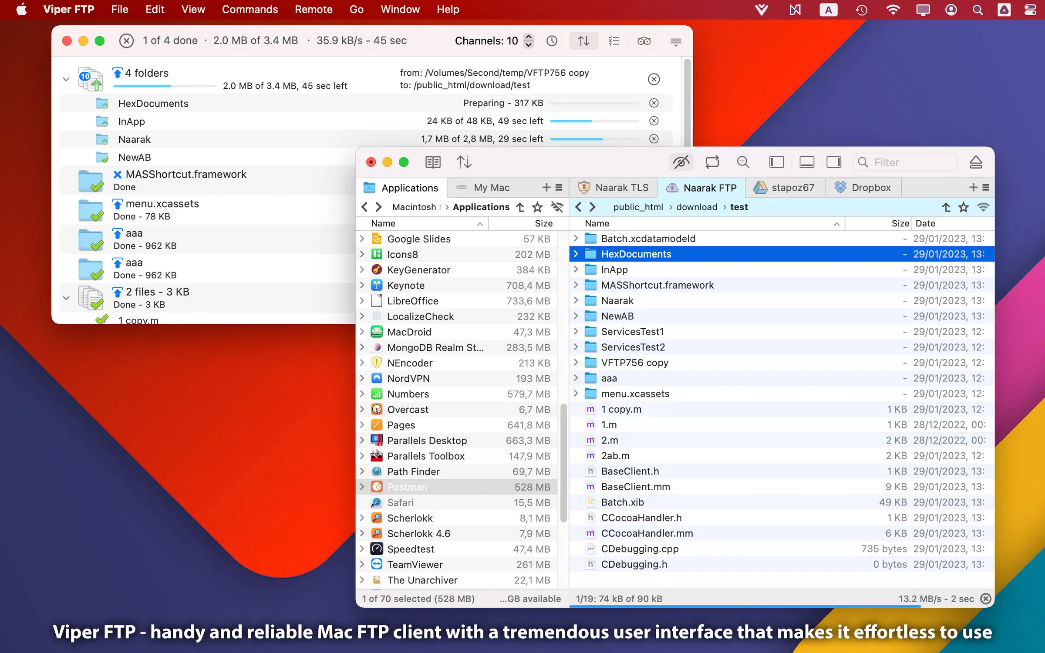The height and width of the screenshot is (653, 1045).
Task: Toggle hidden files visibility with eye icon
Action: coord(681,162)
